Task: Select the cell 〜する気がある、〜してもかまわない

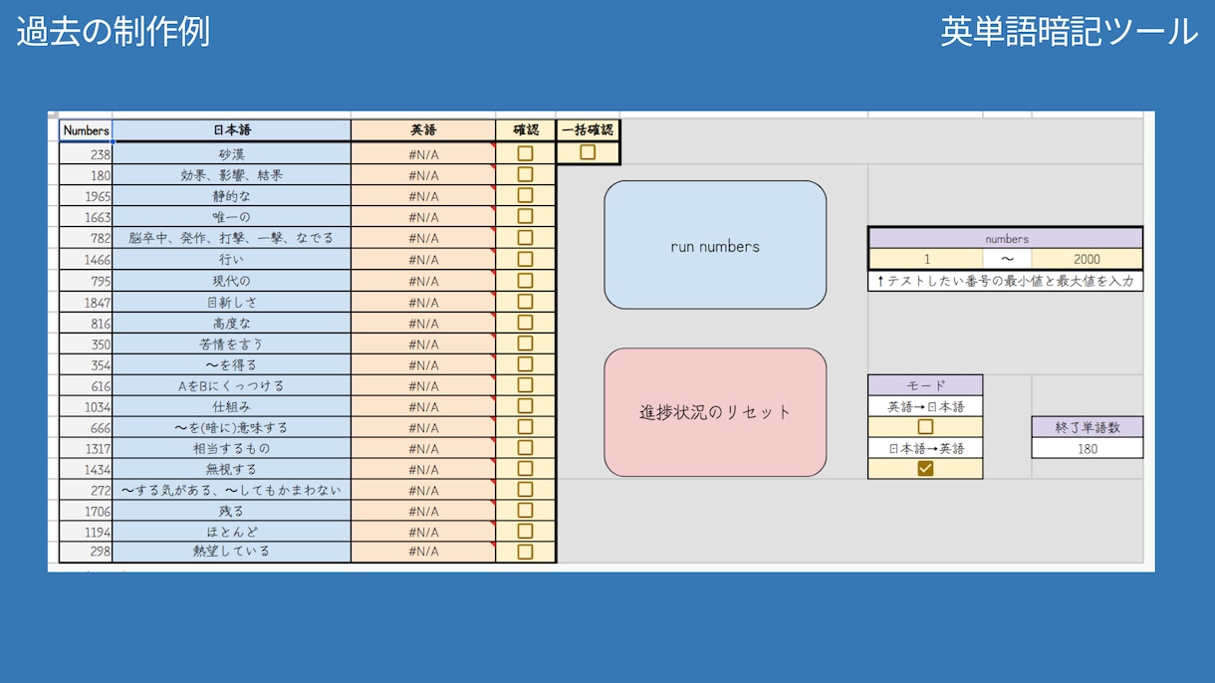Action: [232, 490]
